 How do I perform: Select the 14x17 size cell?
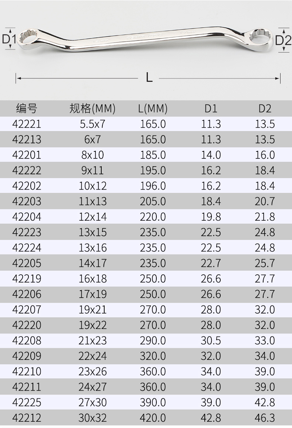[92, 263]
